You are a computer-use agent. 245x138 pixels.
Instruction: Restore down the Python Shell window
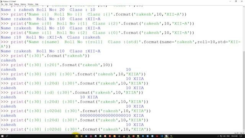point(236,1)
